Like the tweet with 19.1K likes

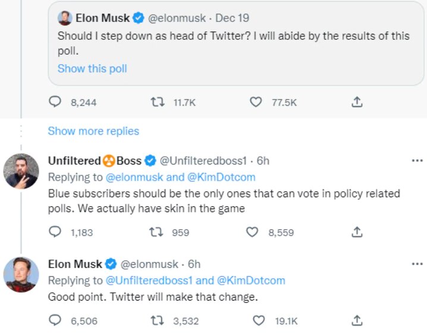tap(258, 321)
